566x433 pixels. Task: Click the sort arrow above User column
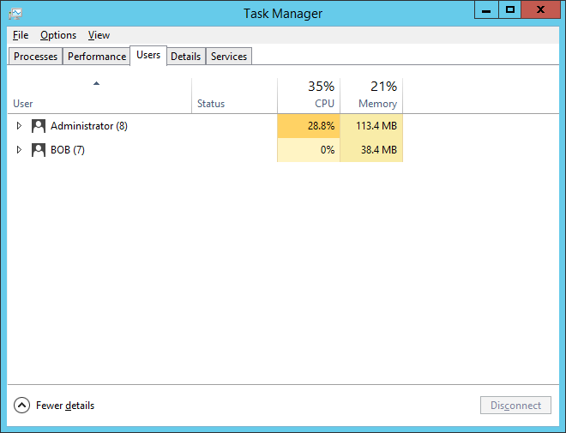[96, 83]
